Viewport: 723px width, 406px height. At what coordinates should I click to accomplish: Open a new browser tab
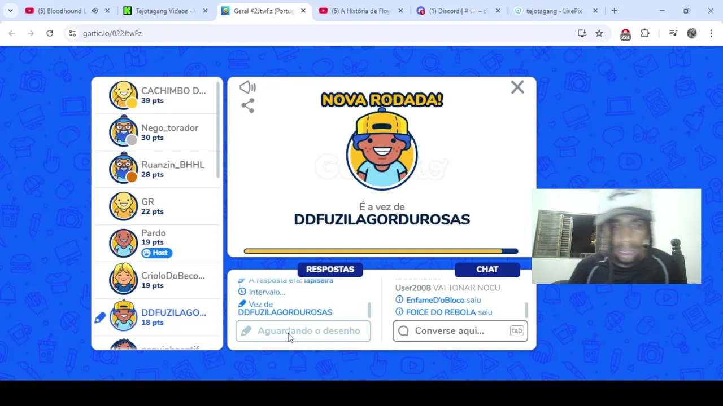[614, 11]
